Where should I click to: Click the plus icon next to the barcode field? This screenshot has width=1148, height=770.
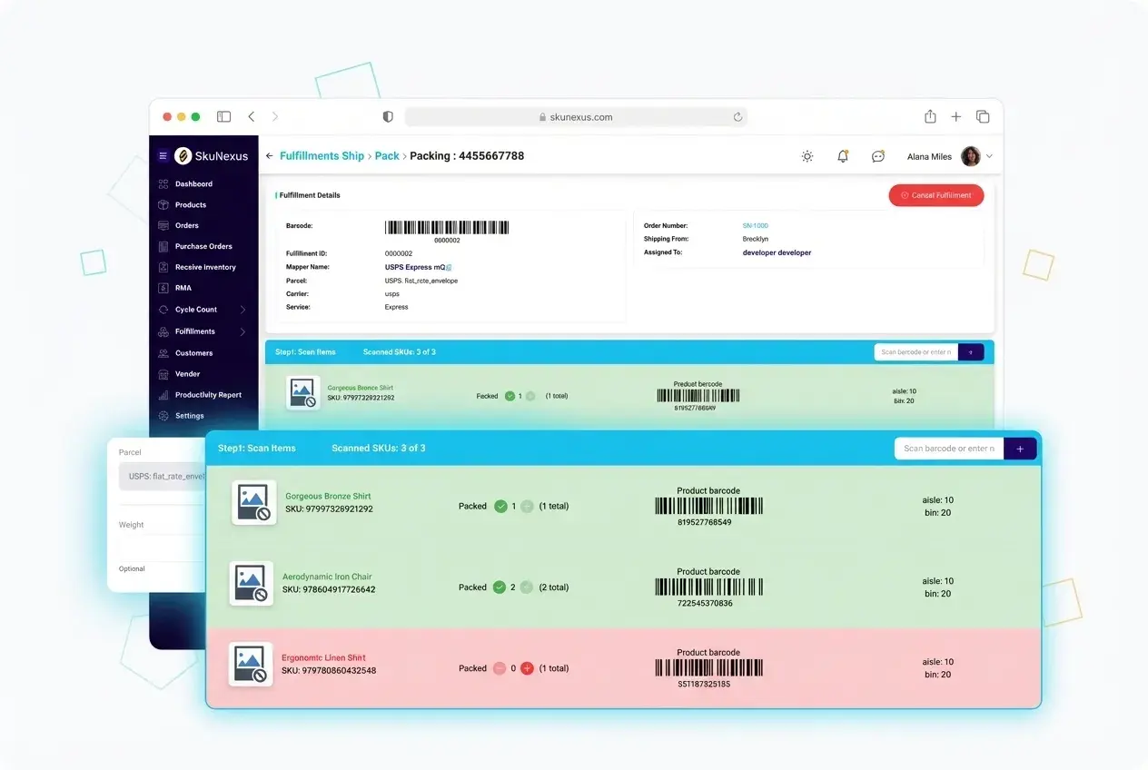(x=1021, y=448)
